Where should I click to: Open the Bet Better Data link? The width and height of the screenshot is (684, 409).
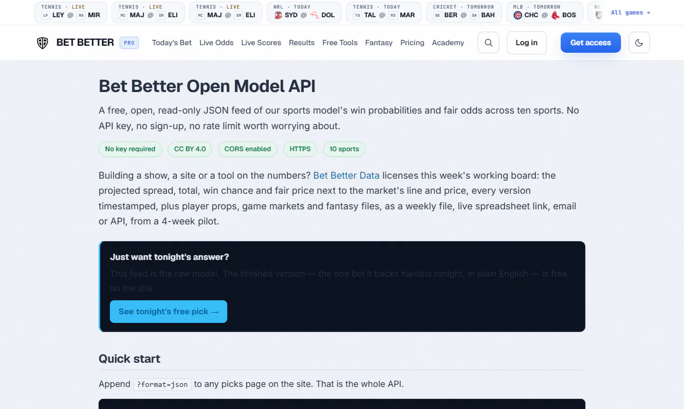(346, 175)
